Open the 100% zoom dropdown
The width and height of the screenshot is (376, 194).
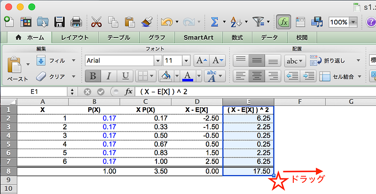pyautogui.click(x=353, y=22)
